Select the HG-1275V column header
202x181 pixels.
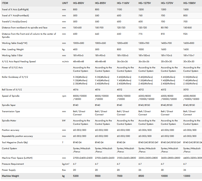coord(145,3)
